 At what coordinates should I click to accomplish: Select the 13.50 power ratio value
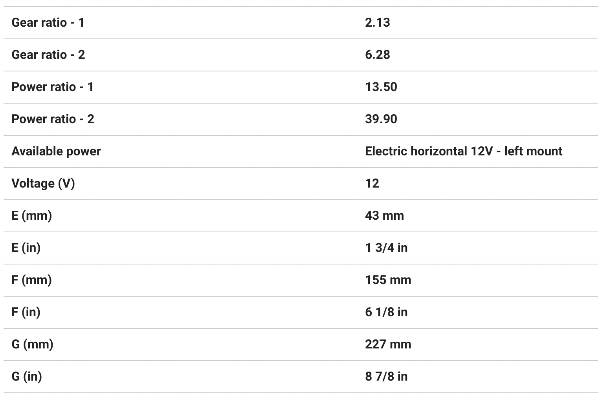[x=381, y=87]
